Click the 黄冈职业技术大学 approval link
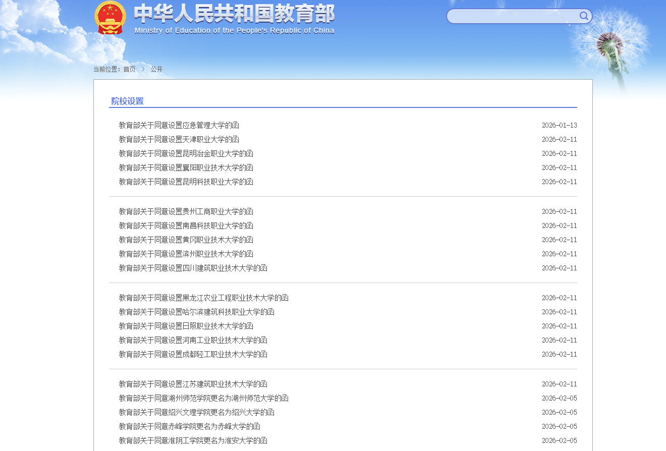666x451 pixels. coord(186,240)
